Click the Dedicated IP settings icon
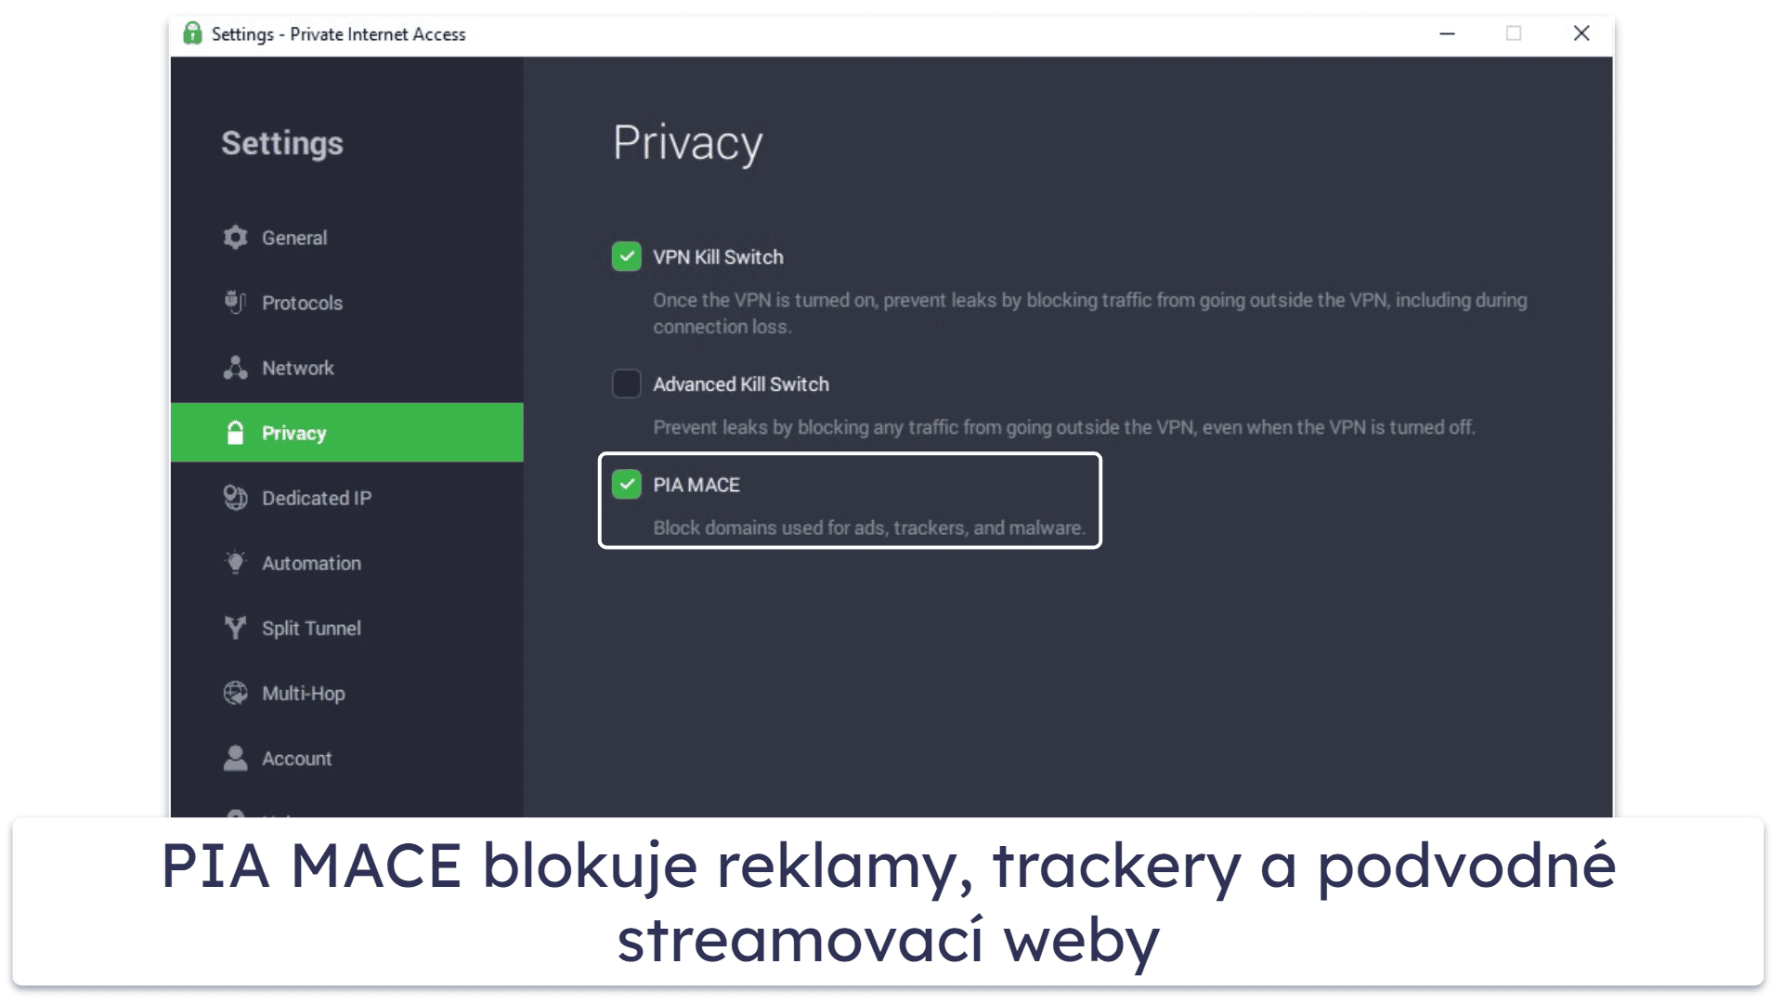Screen dimensions: 1783x1003 235,497
